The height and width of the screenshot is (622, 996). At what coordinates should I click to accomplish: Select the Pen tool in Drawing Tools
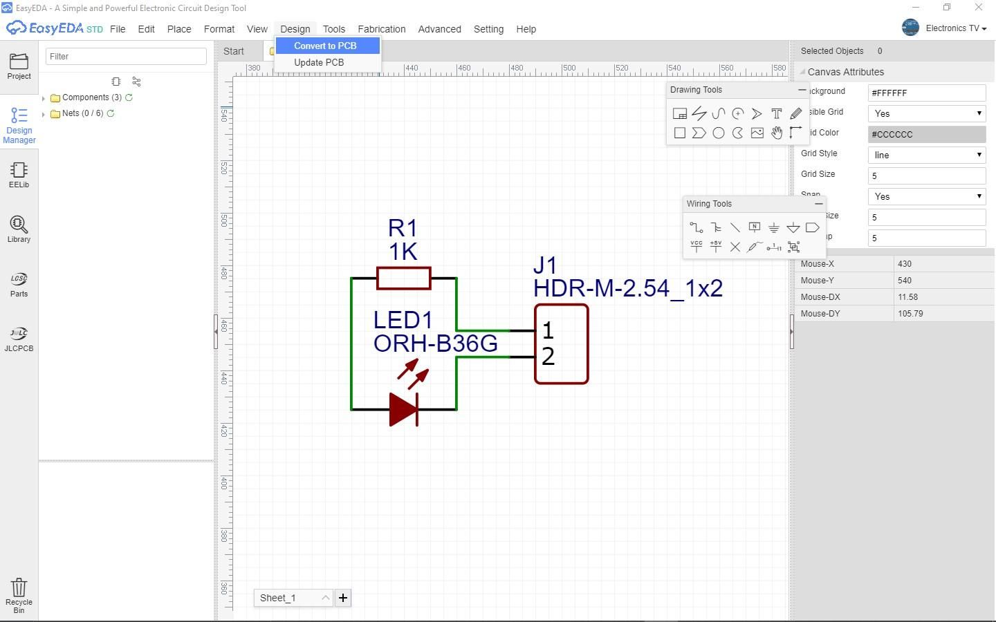tap(796, 113)
